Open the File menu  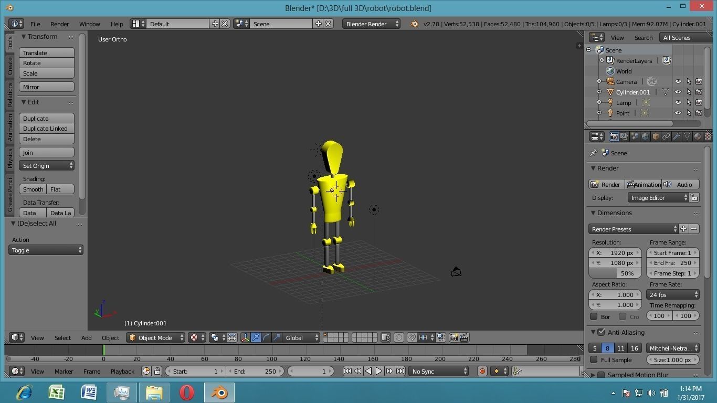[x=35, y=24]
